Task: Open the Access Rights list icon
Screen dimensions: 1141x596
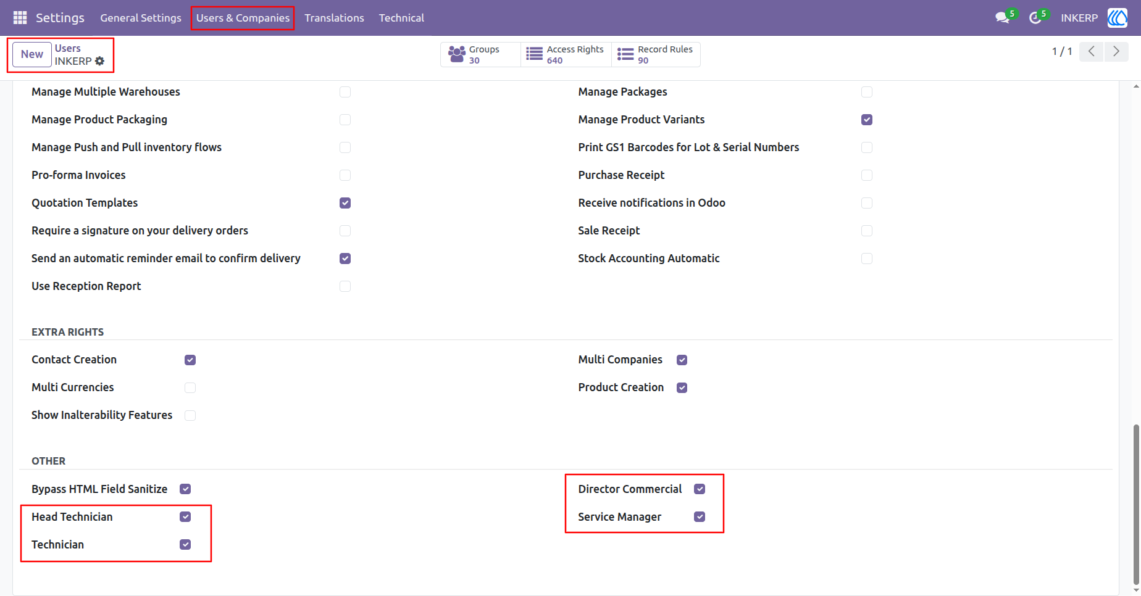Action: (x=534, y=54)
